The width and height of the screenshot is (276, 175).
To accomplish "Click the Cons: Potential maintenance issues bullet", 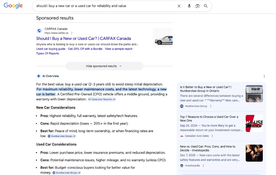I will tap(103, 160).
